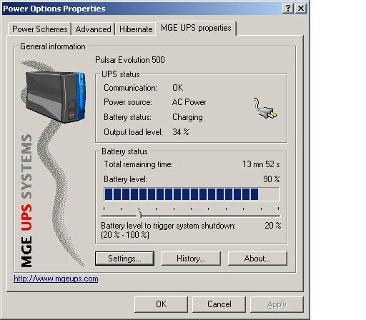
Task: Click the 'Communication:' label
Action: tap(130, 88)
